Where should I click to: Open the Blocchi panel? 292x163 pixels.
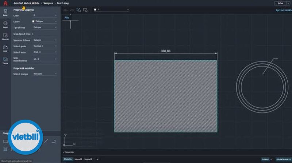5,37
